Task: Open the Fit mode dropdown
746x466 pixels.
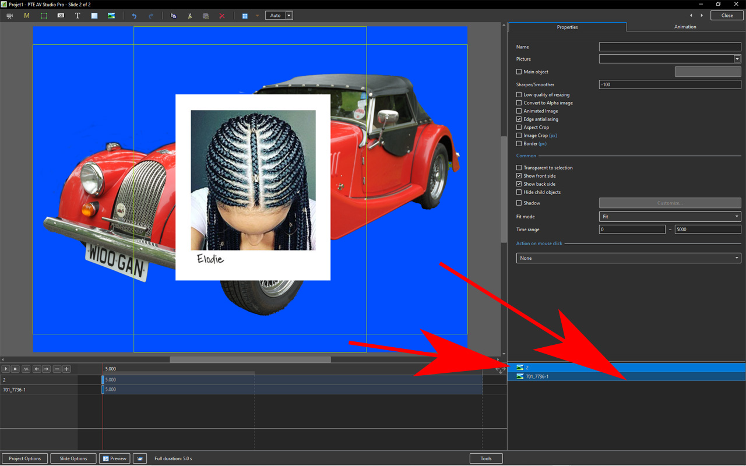Action: click(x=670, y=217)
